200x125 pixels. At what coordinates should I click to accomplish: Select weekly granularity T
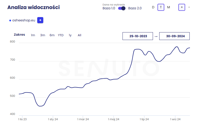(161, 7)
